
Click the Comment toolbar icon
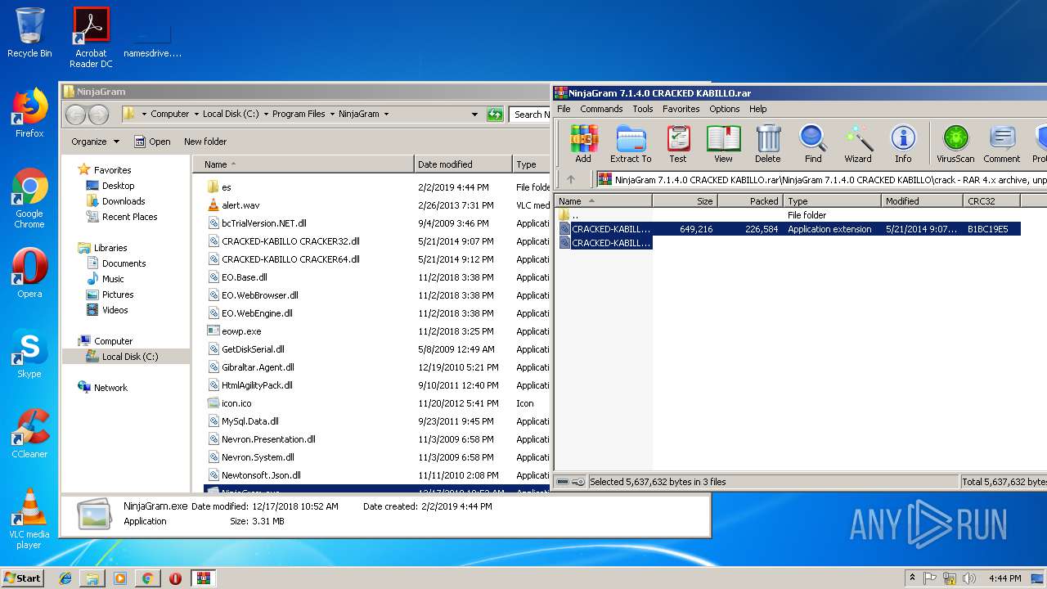point(1002,144)
